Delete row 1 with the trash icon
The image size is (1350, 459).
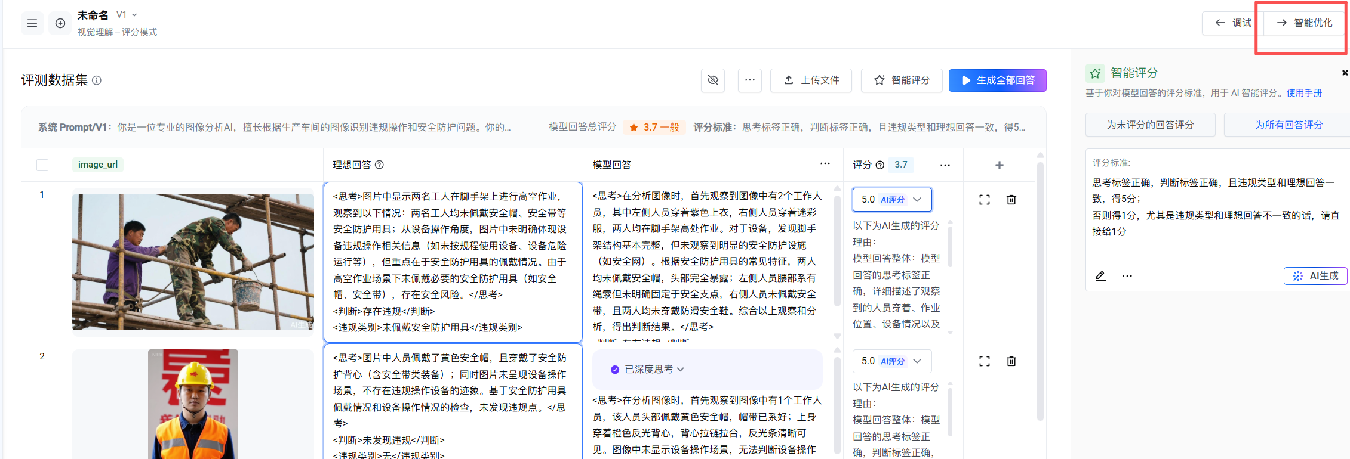point(1011,200)
